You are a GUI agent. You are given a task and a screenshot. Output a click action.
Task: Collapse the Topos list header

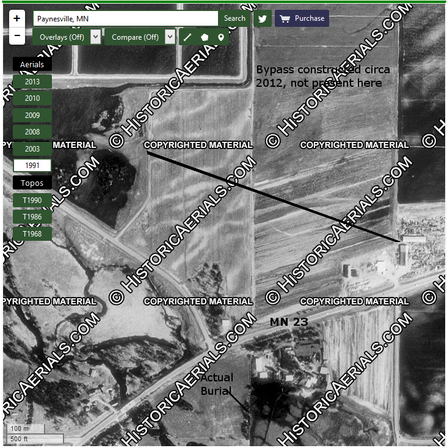coord(32,183)
